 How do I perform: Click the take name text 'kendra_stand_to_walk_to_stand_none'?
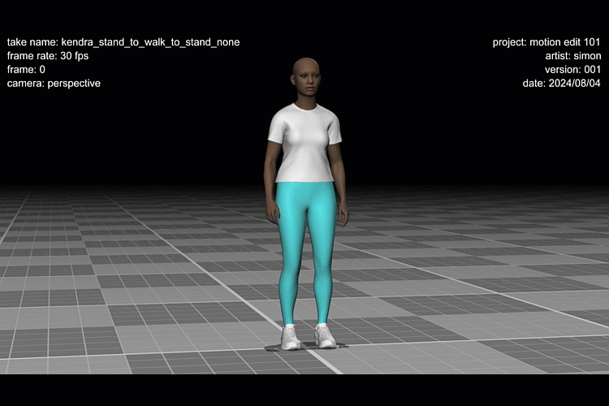coord(150,42)
